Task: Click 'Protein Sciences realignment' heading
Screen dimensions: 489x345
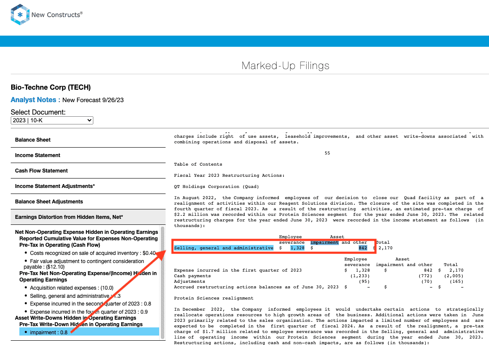Action: (x=214, y=298)
